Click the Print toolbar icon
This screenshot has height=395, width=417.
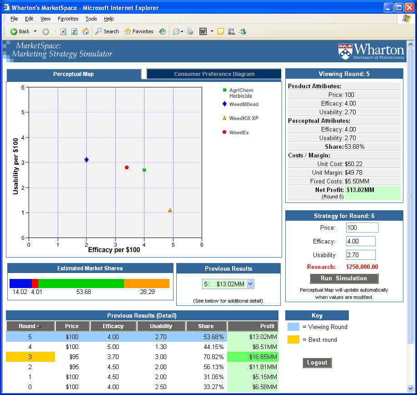pyautogui.click(x=190, y=32)
